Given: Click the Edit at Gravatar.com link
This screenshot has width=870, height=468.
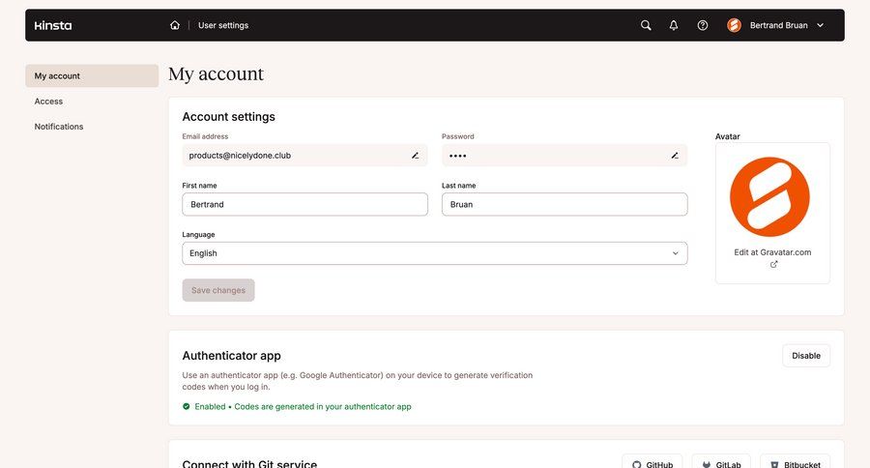Looking at the screenshot, I should (x=772, y=252).
